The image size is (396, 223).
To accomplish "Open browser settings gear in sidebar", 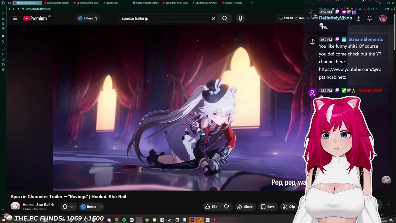I will tap(3, 69).
